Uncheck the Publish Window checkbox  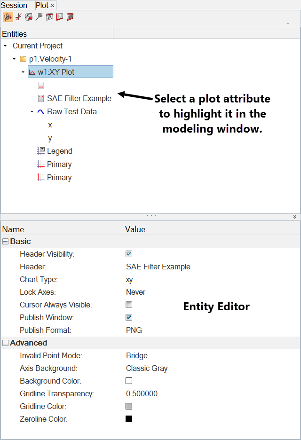pos(129,317)
